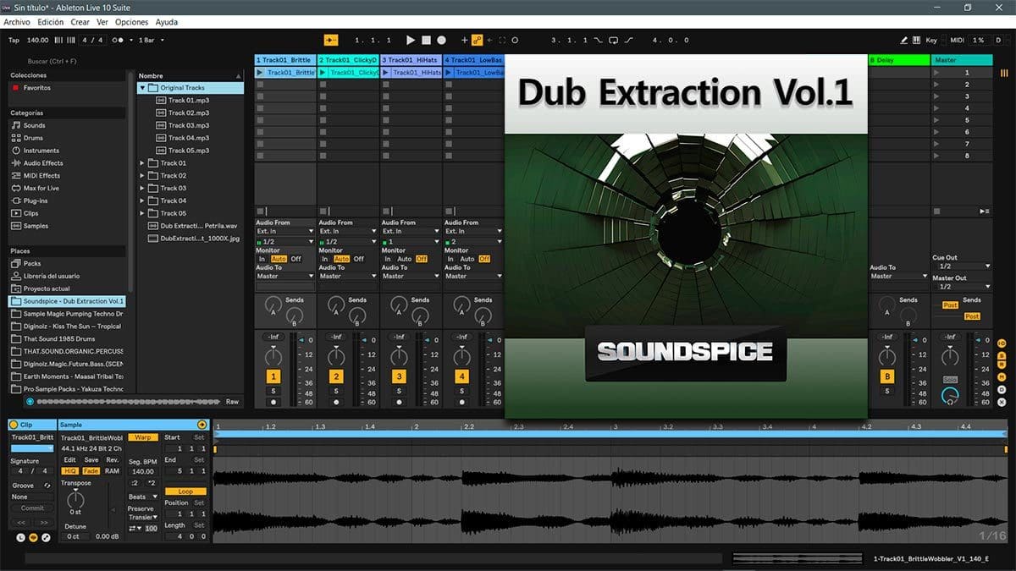Image resolution: width=1016 pixels, height=571 pixels.
Task: Toggle the clip Loop switch
Action: (185, 491)
